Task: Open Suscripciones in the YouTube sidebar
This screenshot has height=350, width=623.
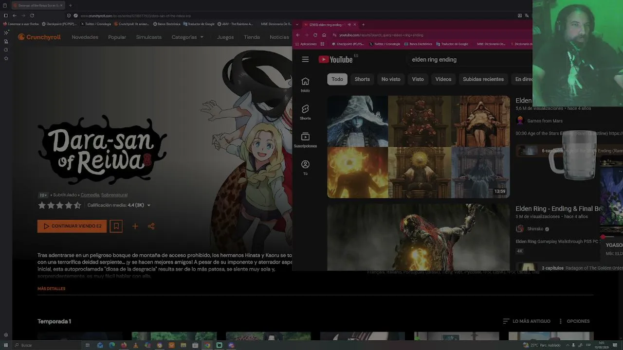Action: (x=305, y=140)
